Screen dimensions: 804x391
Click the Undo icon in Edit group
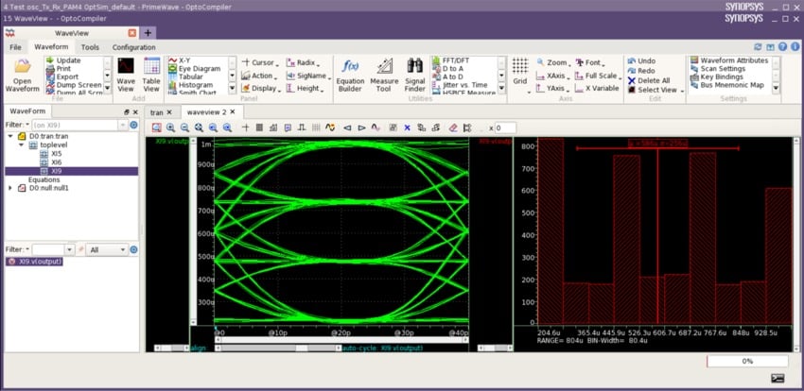(630, 60)
